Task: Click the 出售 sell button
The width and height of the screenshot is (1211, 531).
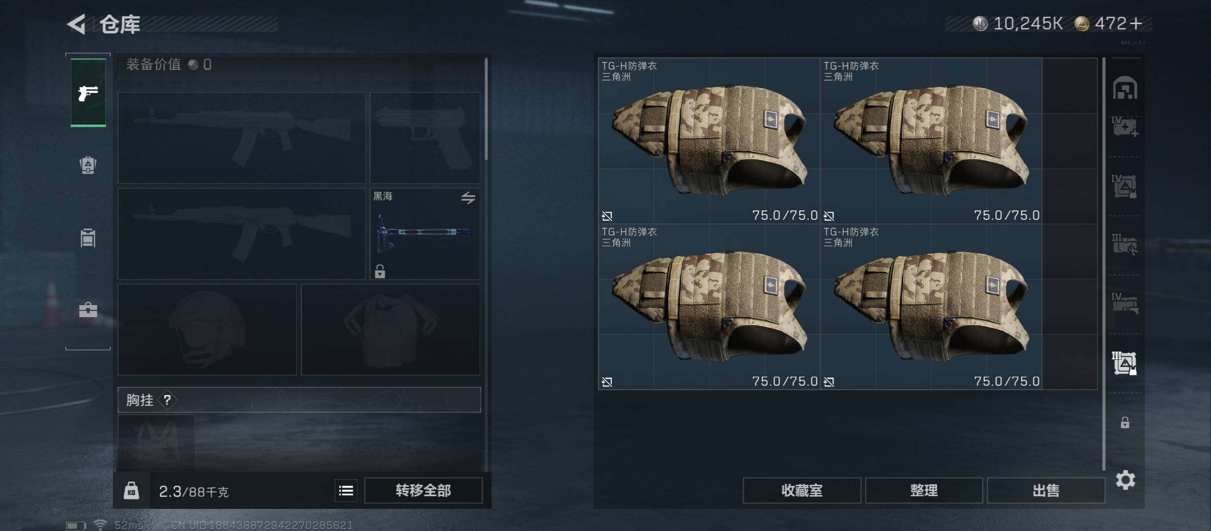Action: (x=1046, y=490)
